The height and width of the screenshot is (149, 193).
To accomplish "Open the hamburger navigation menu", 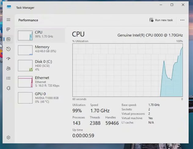I will pyautogui.click(x=8, y=20).
